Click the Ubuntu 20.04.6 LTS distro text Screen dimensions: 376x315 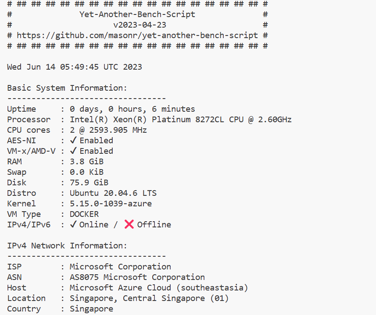point(113,193)
